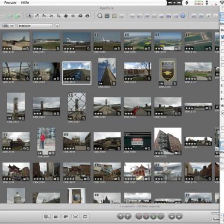Select the ship at dock thumbnail

point(16,141)
